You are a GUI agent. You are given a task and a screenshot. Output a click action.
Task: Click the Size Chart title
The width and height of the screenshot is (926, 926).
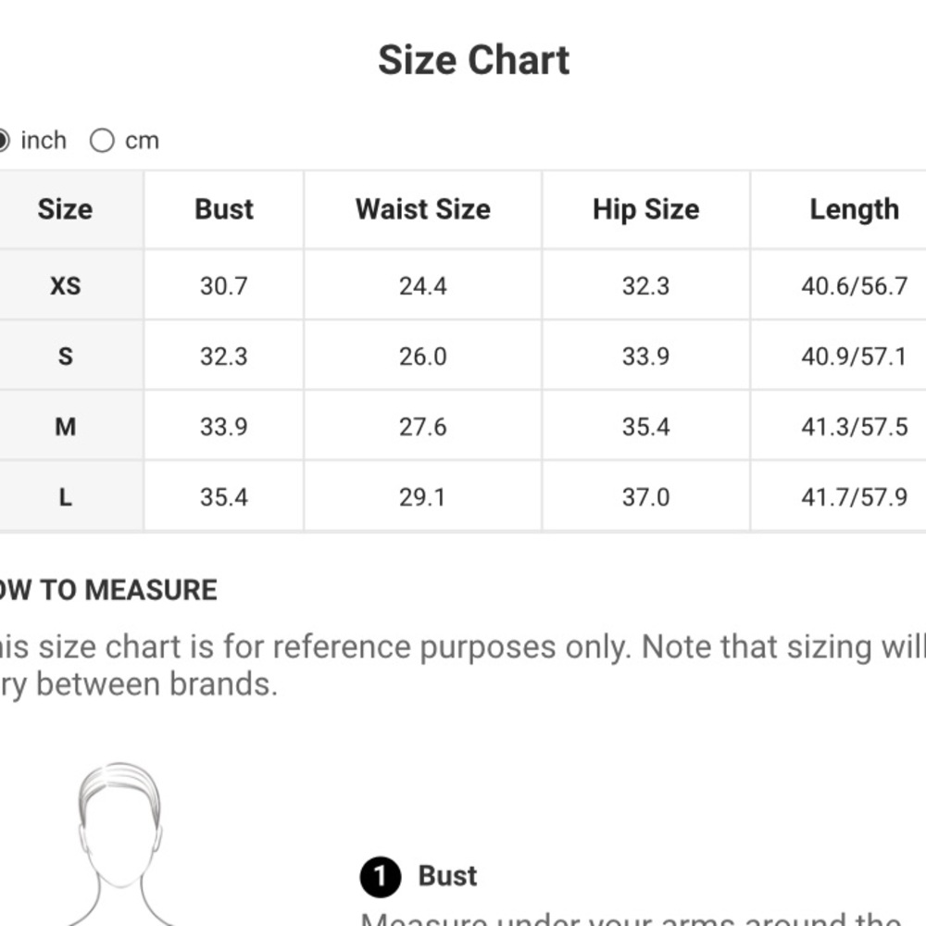tap(473, 60)
